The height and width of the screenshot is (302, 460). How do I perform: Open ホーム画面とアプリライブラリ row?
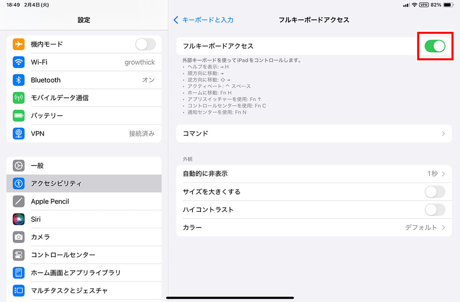pyautogui.click(x=84, y=272)
